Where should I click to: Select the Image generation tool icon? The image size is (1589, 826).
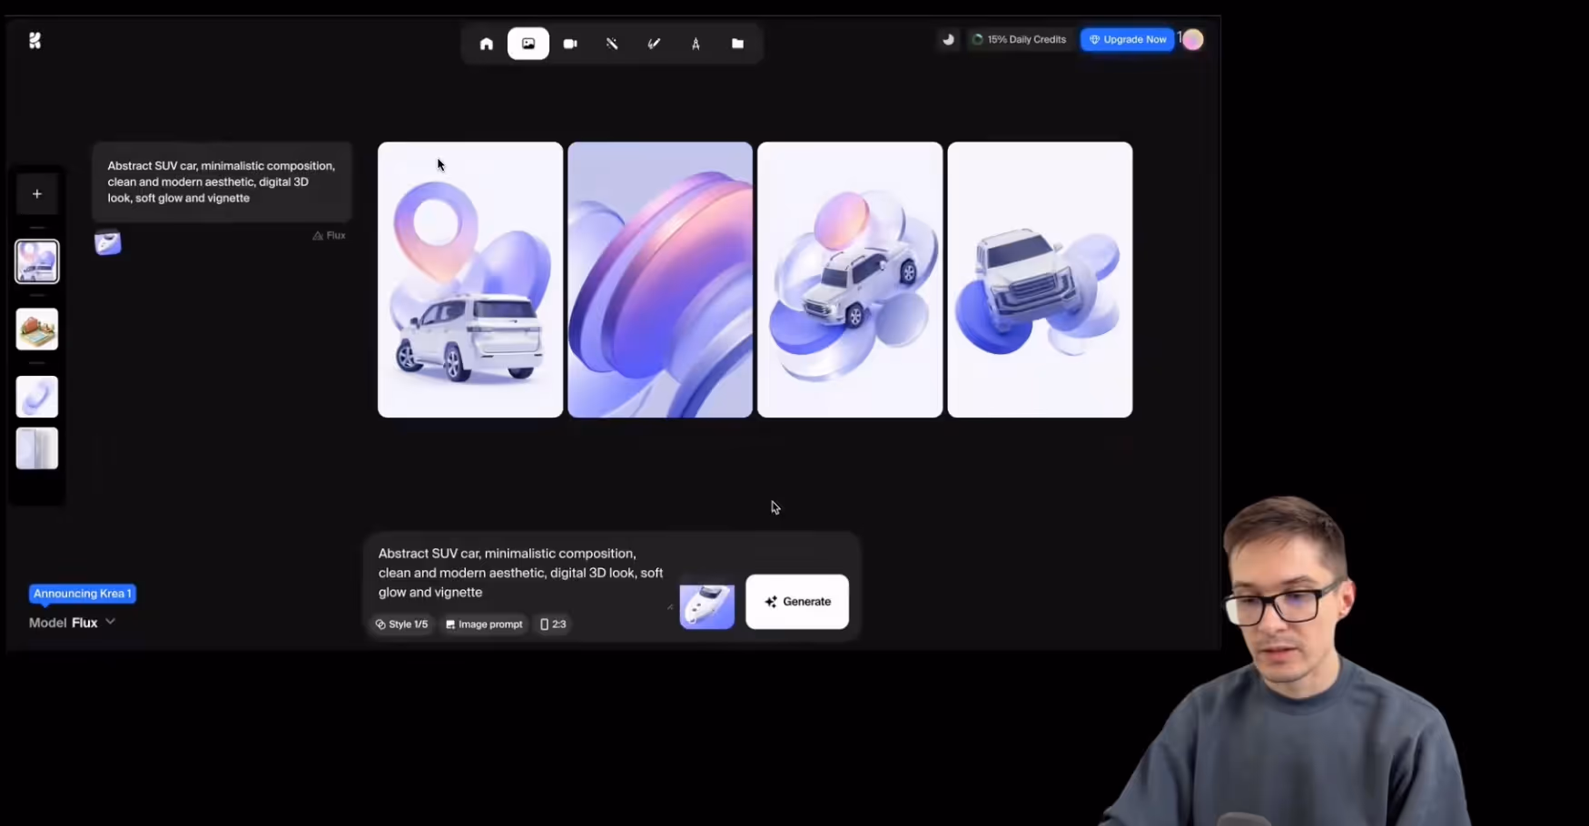[x=528, y=43]
